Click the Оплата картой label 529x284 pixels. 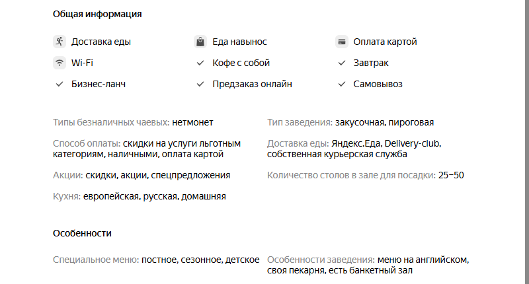(x=385, y=42)
